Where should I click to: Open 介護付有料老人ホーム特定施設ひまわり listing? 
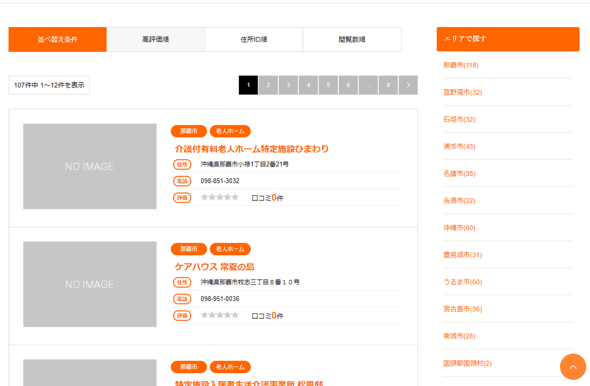(x=252, y=149)
